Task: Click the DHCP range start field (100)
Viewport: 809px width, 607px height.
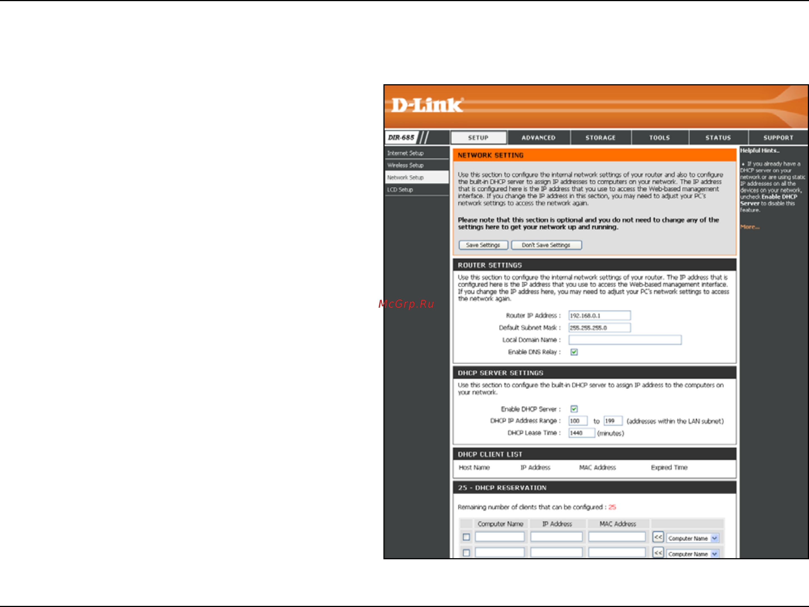Action: pyautogui.click(x=578, y=421)
